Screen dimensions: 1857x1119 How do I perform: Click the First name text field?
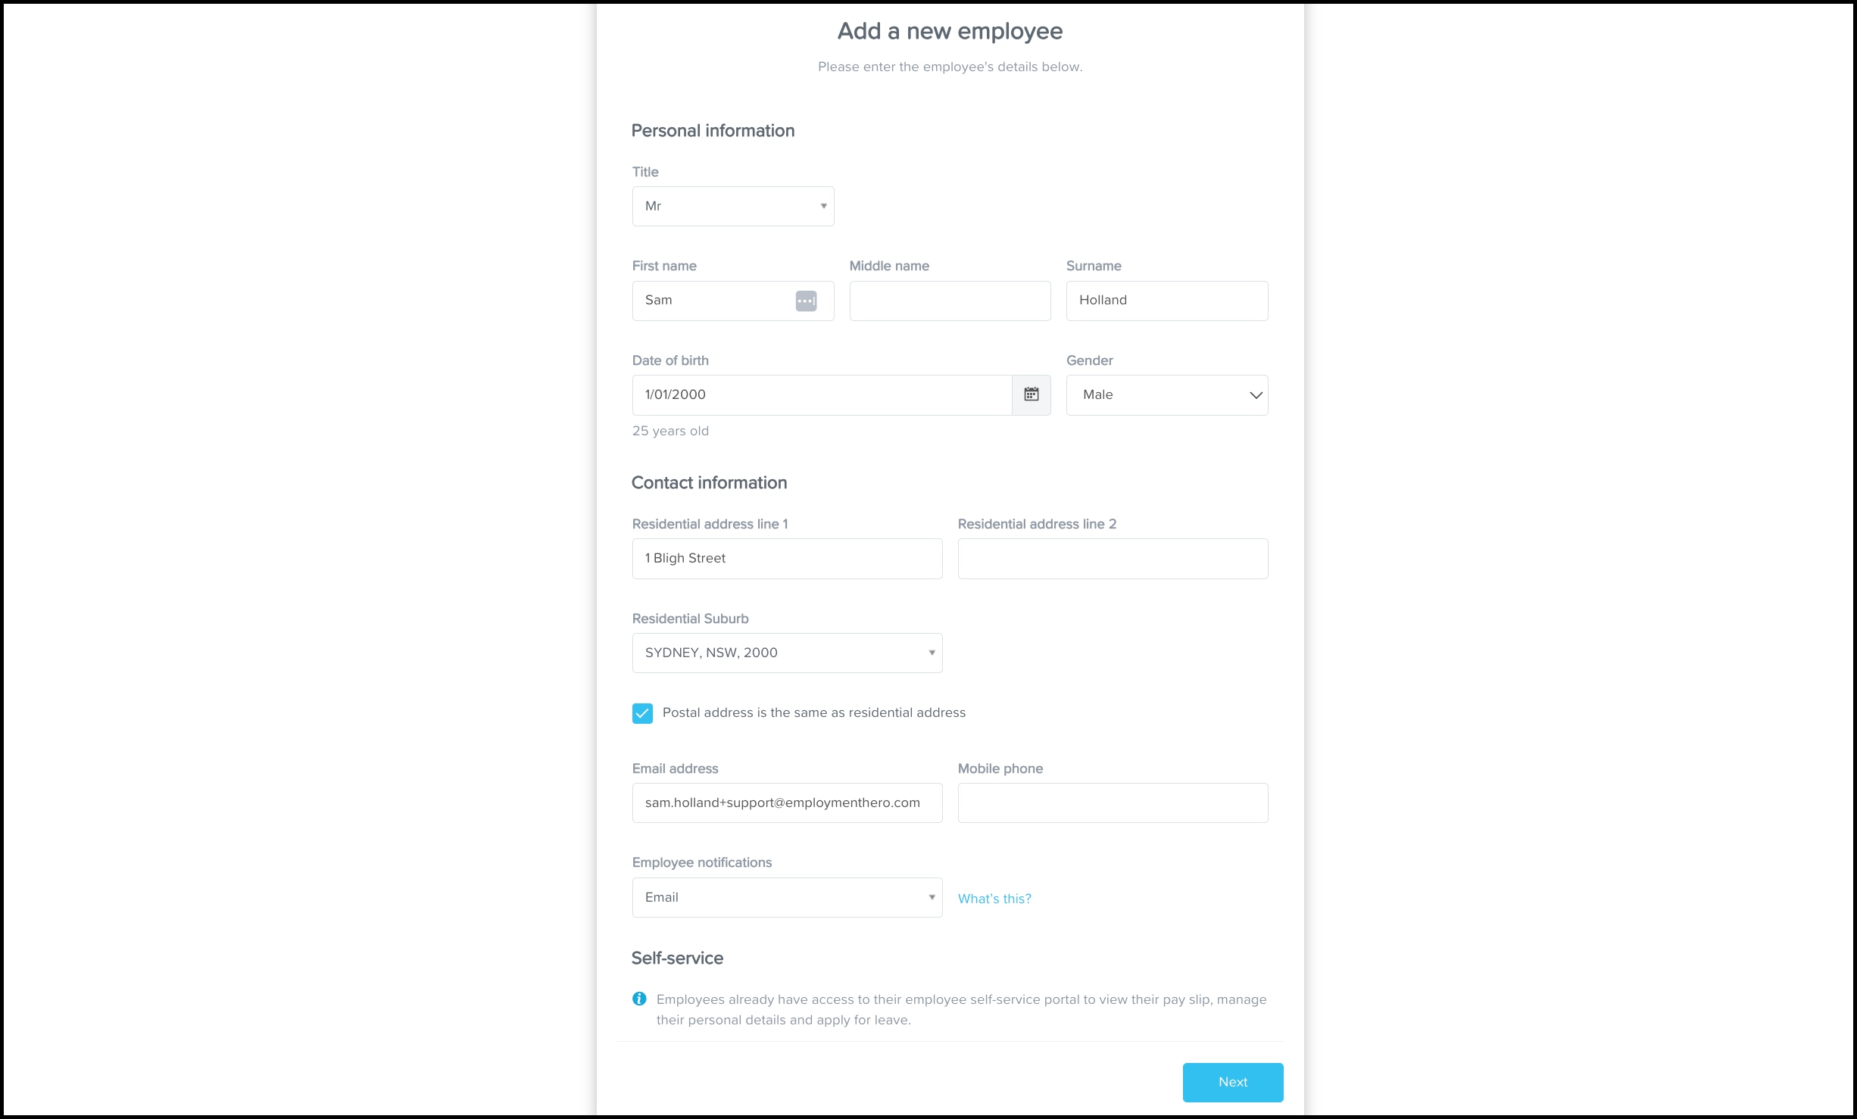click(712, 301)
